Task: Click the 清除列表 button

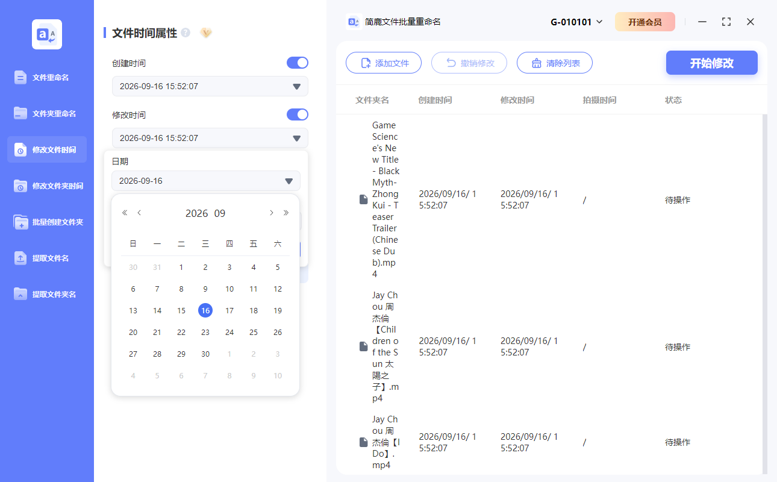Action: (555, 63)
